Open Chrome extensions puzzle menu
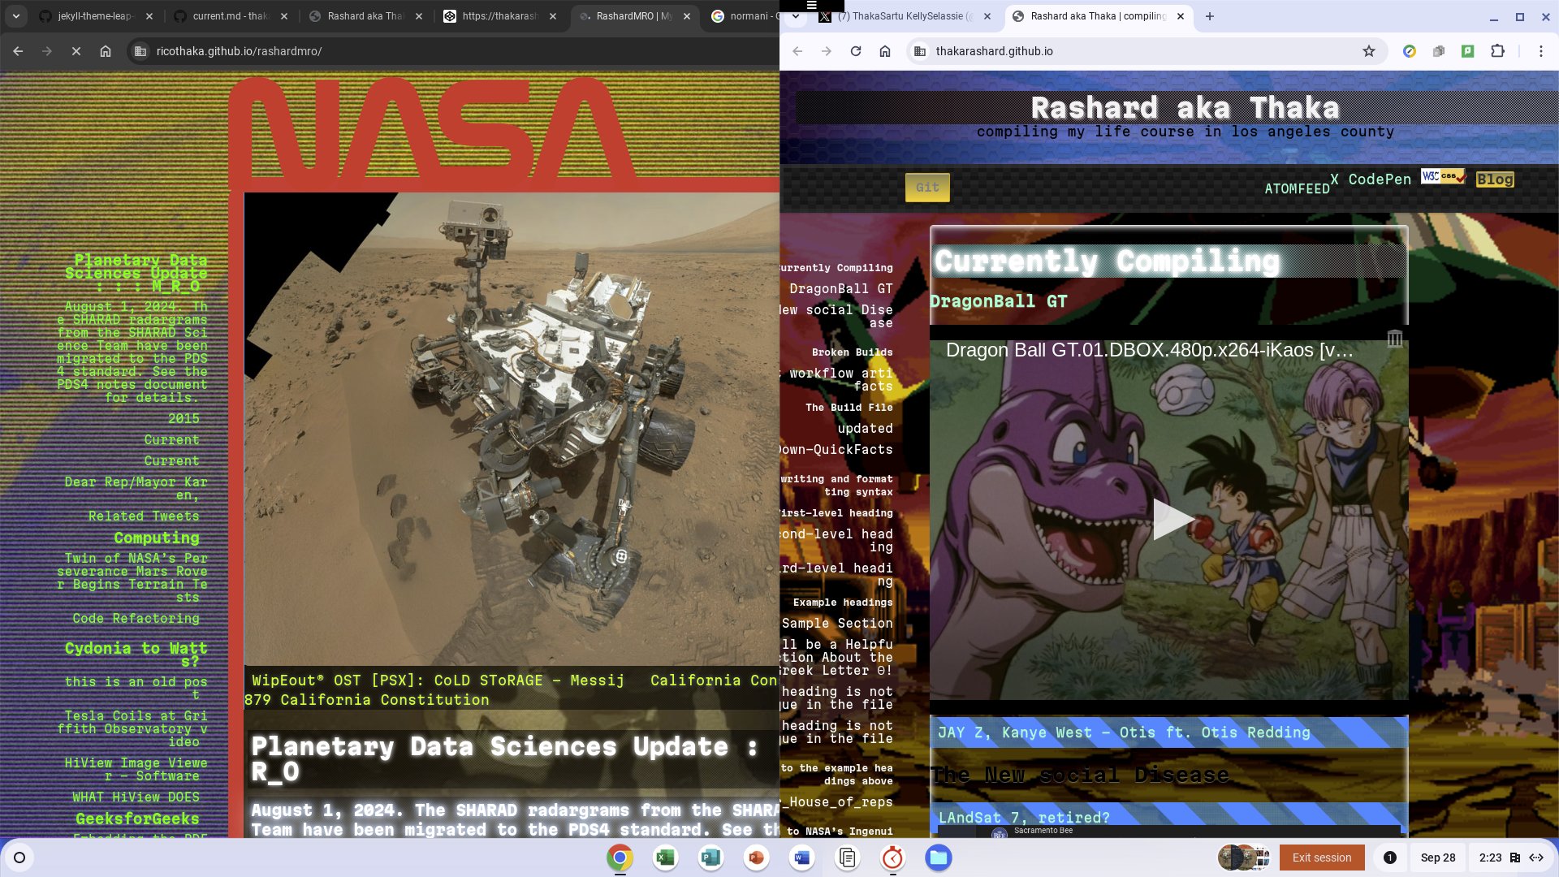This screenshot has height=877, width=1559. pos(1497,51)
